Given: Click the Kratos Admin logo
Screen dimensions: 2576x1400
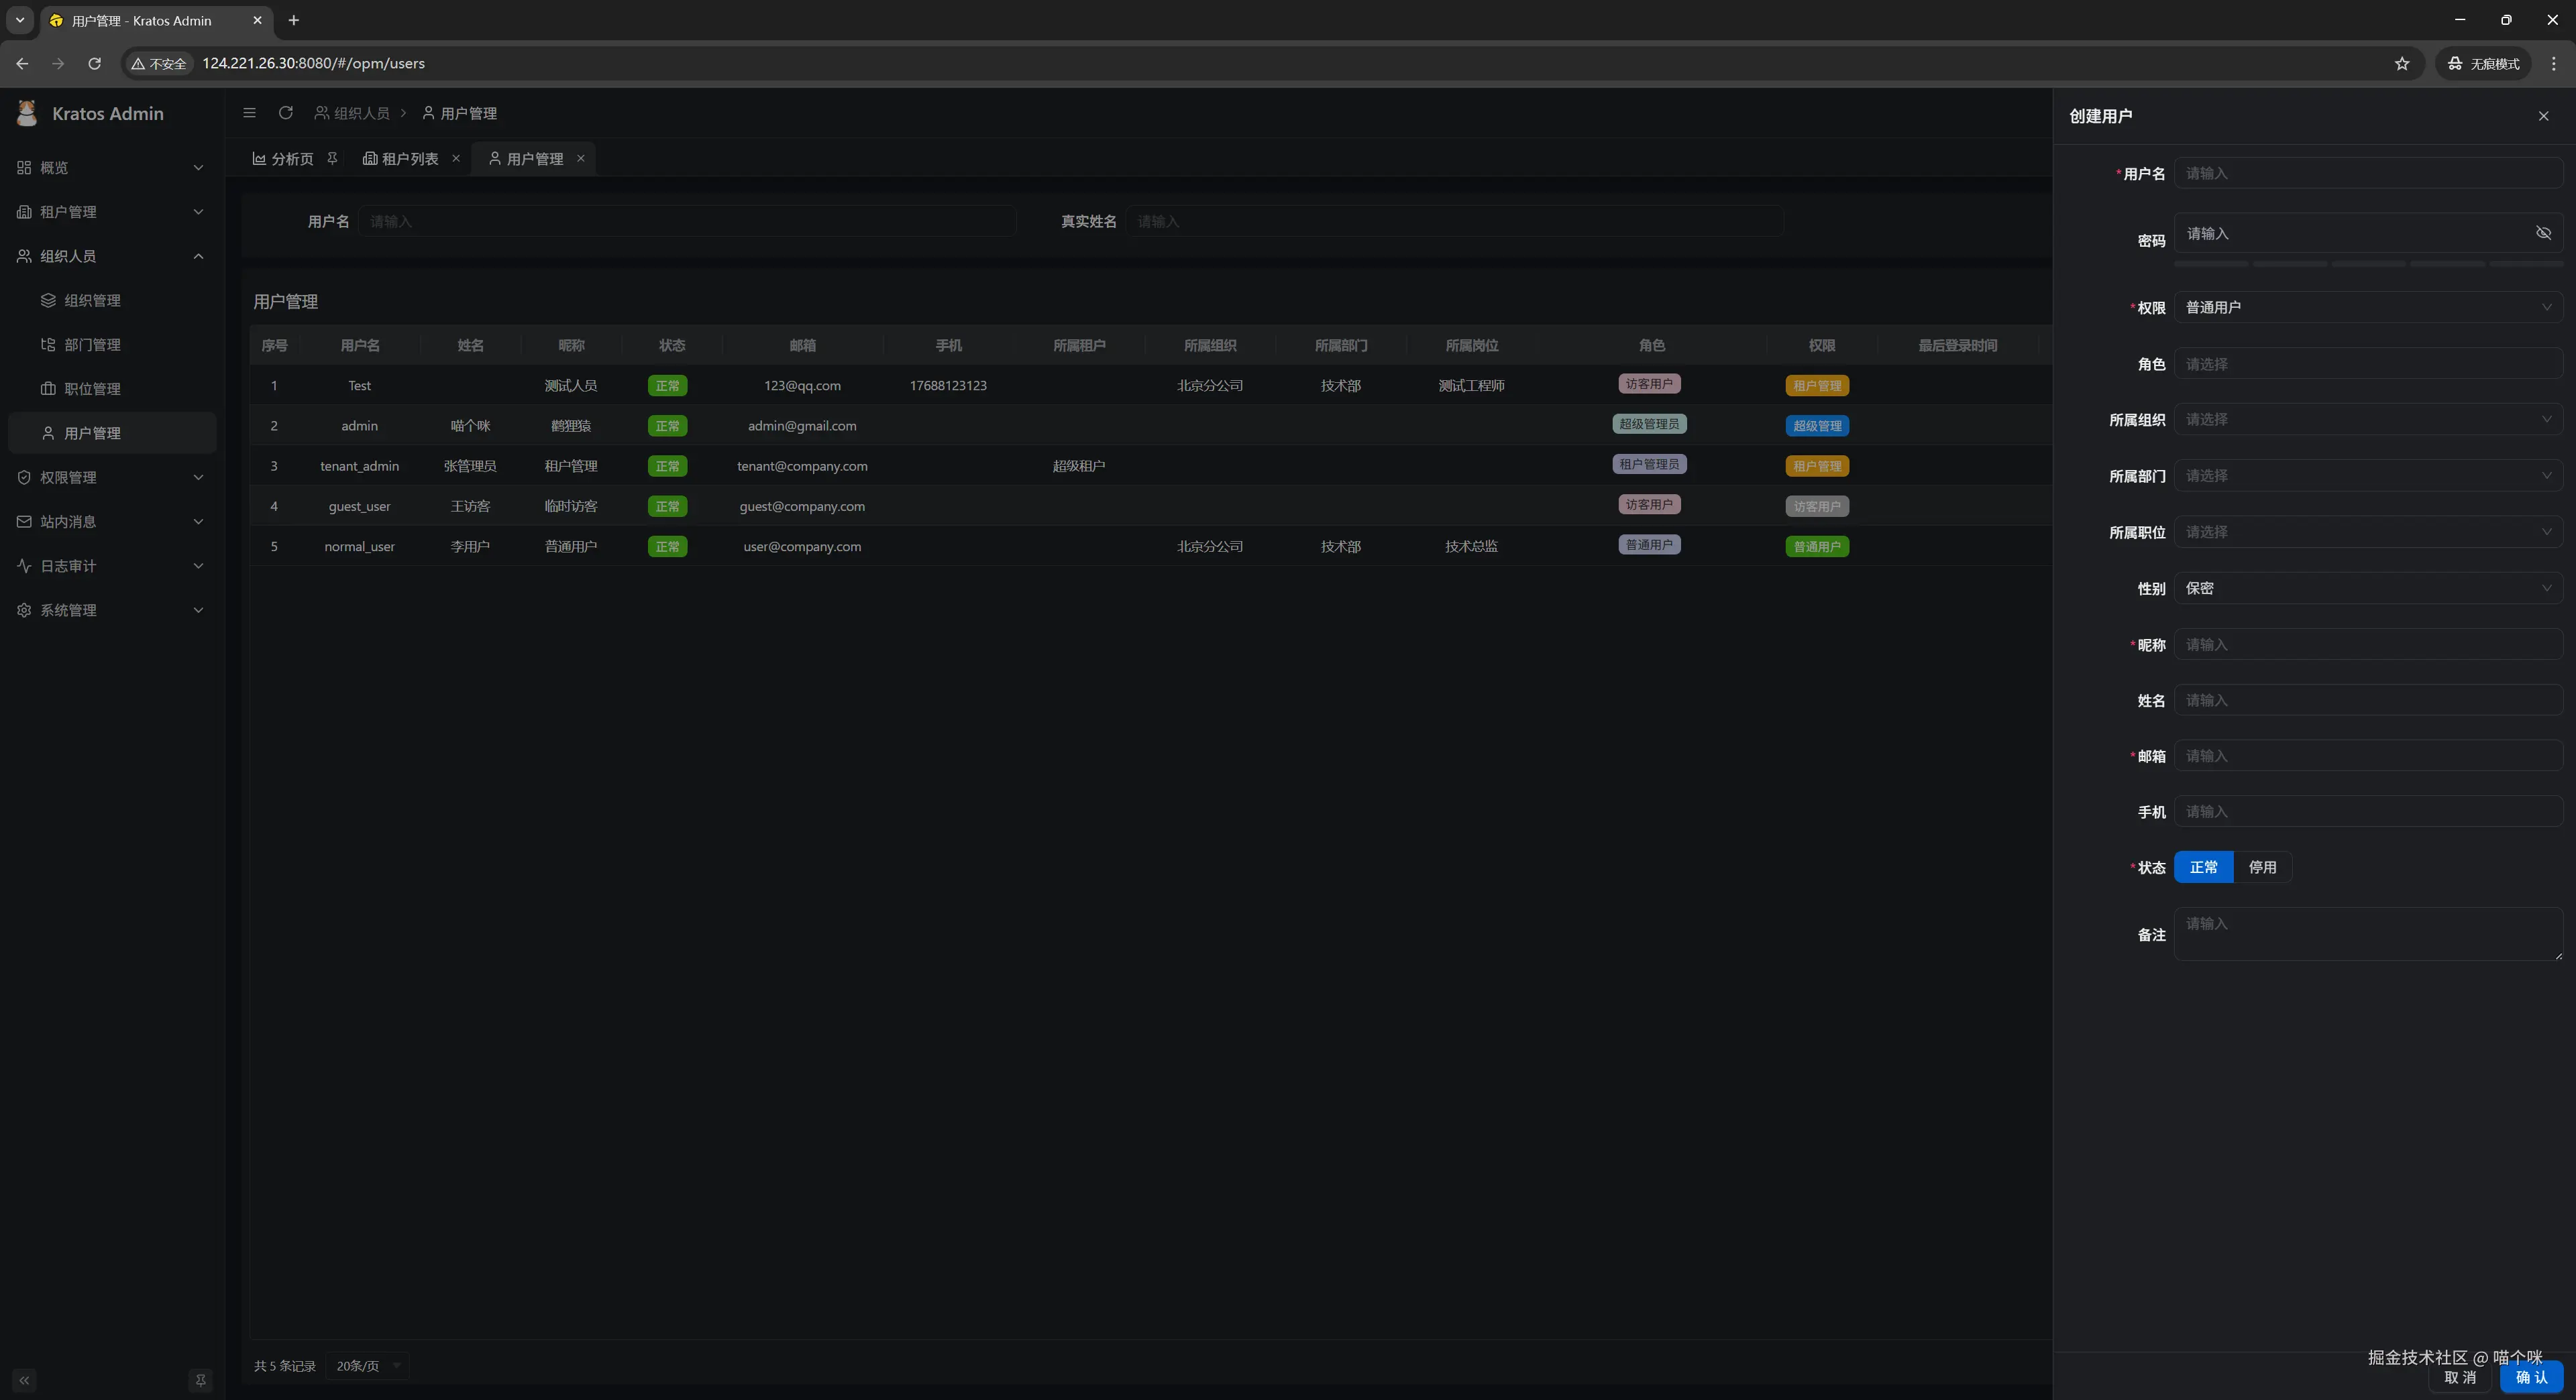Looking at the screenshot, I should tap(27, 113).
